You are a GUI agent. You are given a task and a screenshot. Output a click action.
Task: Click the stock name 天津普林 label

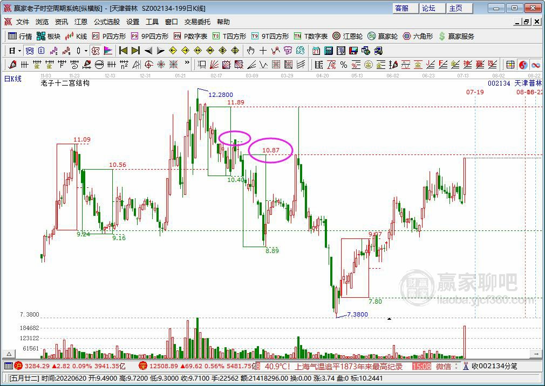[x=528, y=83]
